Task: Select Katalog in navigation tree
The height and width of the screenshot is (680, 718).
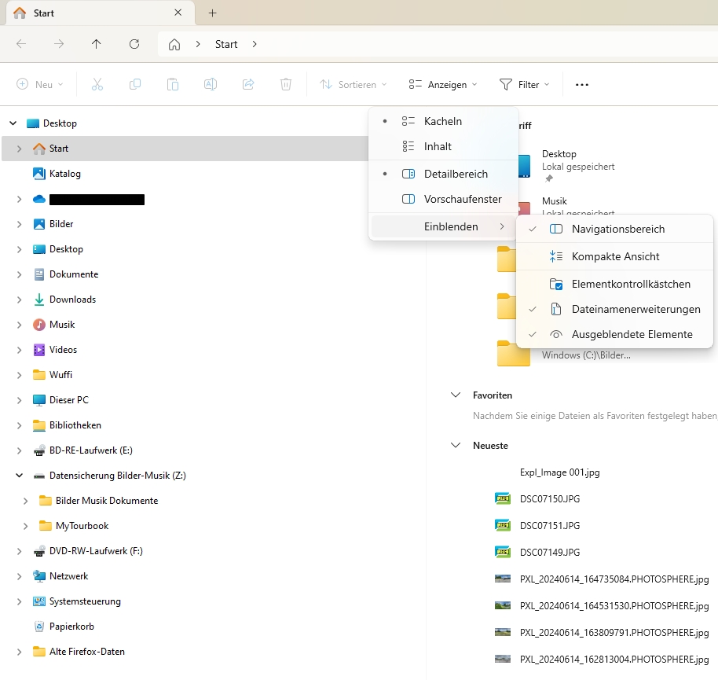Action: 64,174
